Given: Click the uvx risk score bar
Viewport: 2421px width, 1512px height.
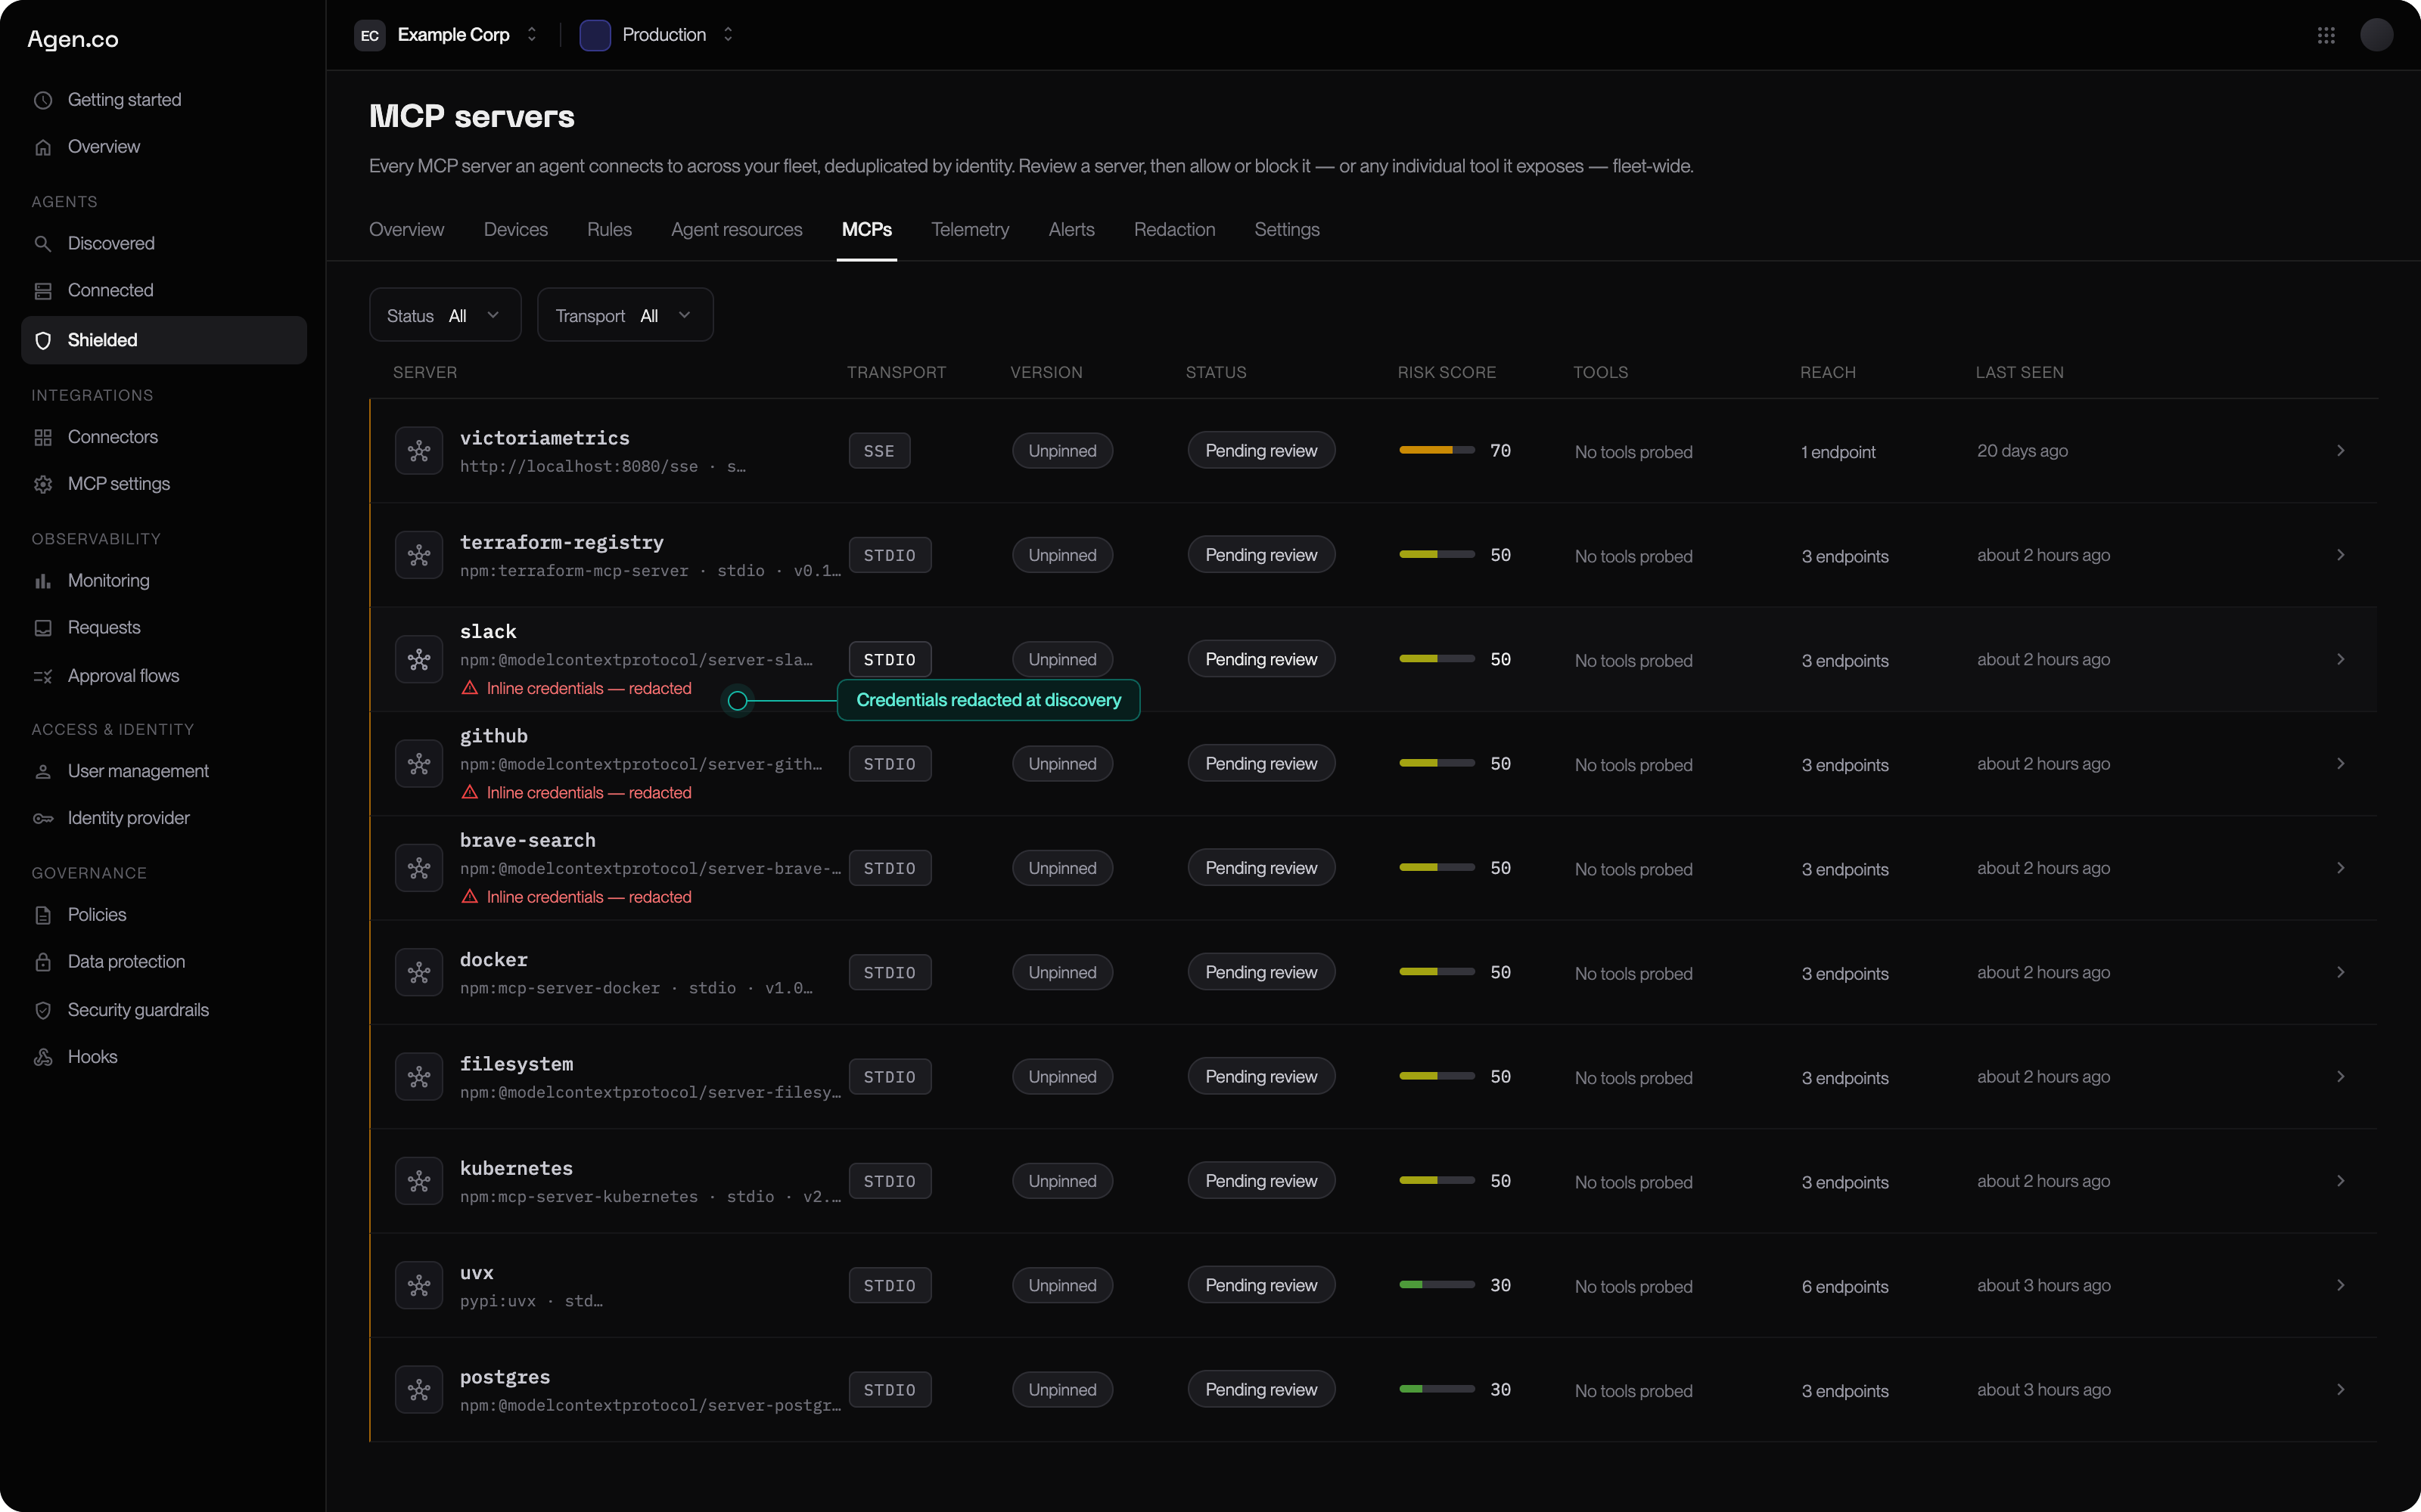Looking at the screenshot, I should pos(1437,1285).
